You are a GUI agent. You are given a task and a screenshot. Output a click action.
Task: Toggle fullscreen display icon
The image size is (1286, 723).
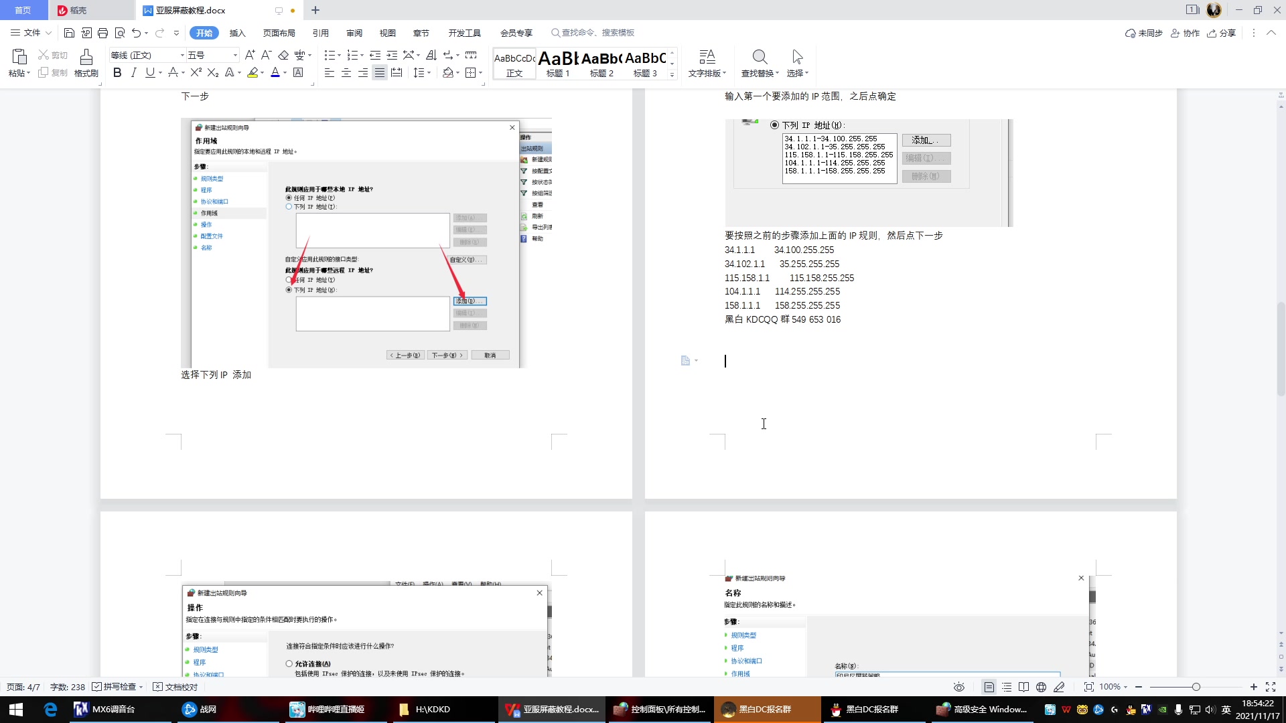(x=1271, y=687)
